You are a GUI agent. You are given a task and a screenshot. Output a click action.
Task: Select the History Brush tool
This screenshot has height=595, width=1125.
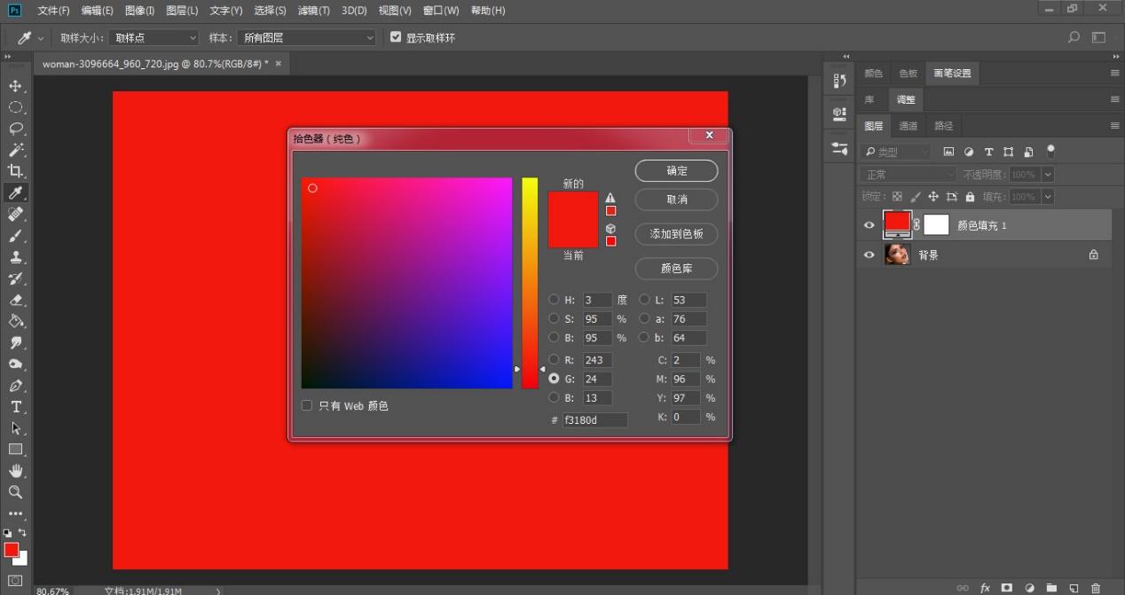(x=15, y=278)
